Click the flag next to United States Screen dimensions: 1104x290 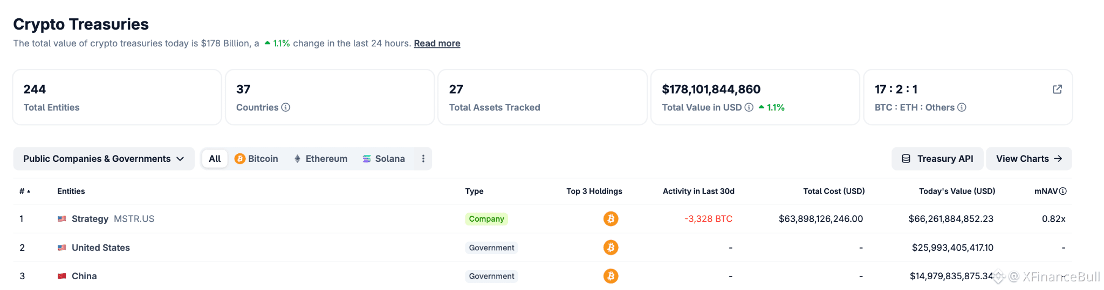click(x=62, y=247)
